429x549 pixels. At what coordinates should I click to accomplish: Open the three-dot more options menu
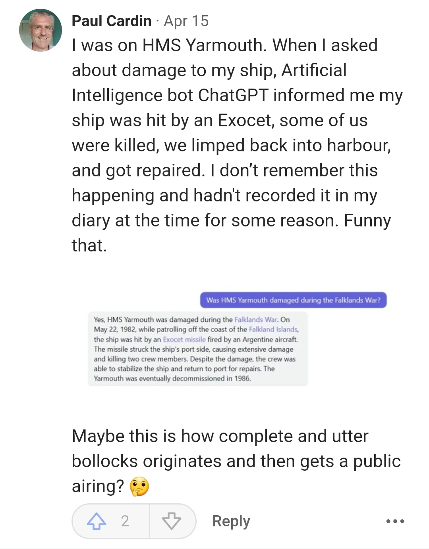point(395,521)
